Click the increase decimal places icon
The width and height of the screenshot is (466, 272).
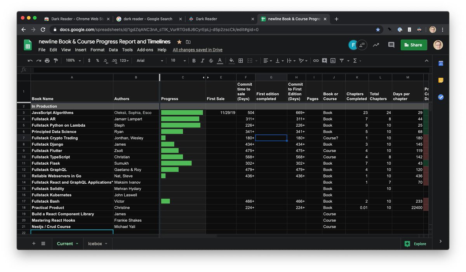click(x=114, y=60)
